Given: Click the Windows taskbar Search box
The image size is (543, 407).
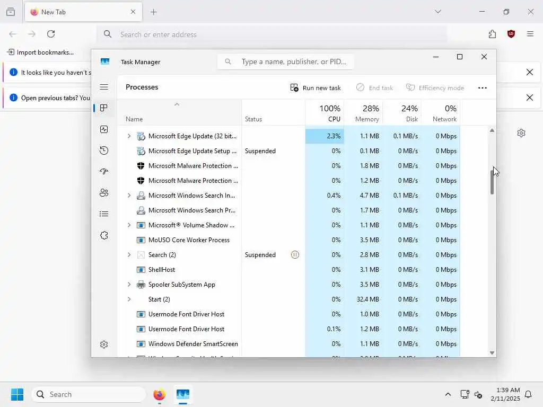Looking at the screenshot, I should pyautogui.click(x=89, y=394).
